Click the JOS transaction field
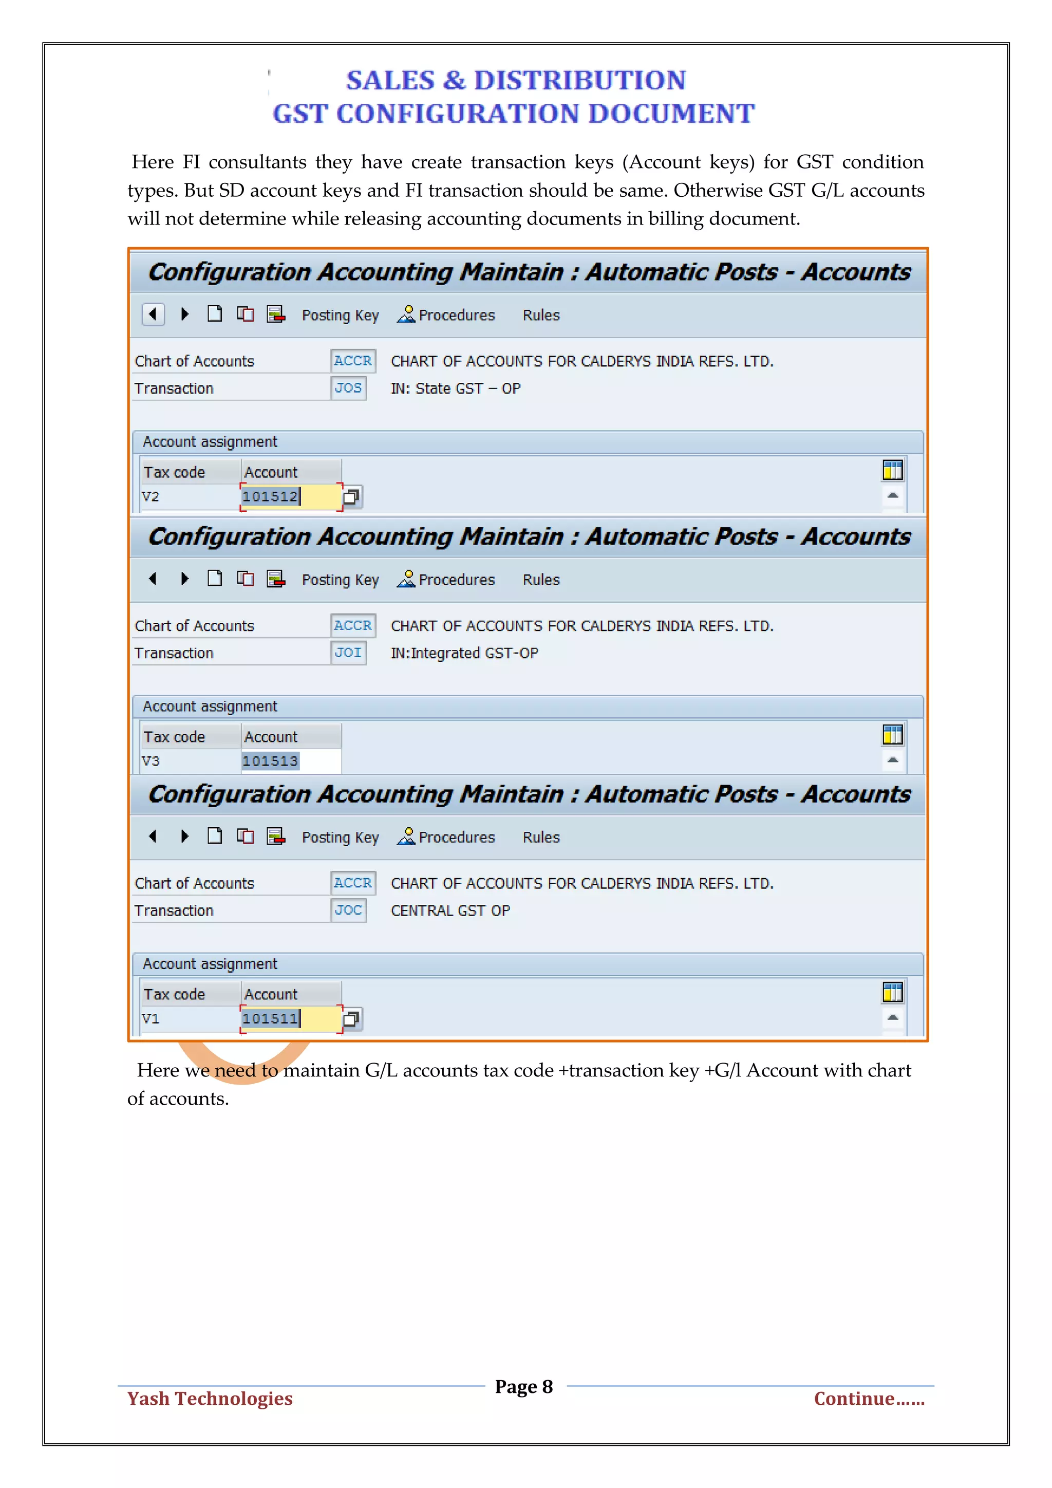Viewport: 1052px width, 1488px height. 348,388
